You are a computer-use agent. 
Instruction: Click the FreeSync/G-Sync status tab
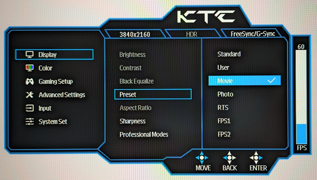tap(253, 34)
